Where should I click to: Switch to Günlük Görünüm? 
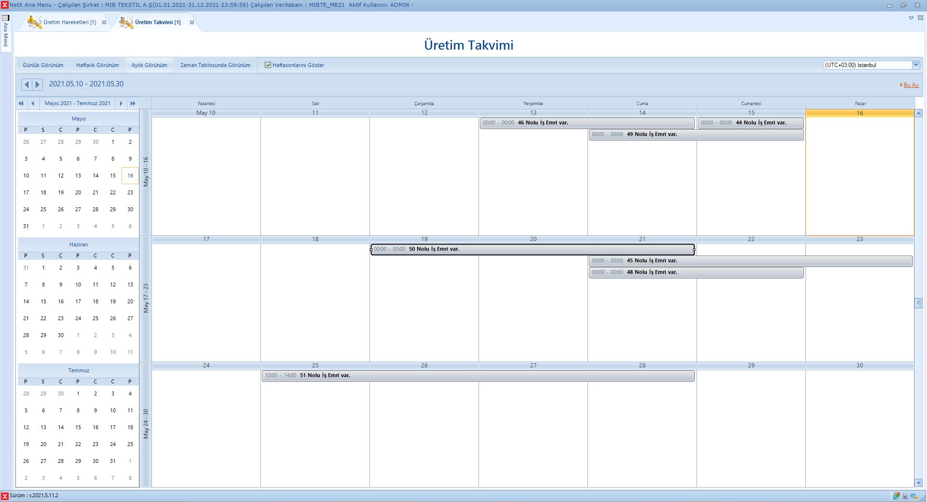43,65
